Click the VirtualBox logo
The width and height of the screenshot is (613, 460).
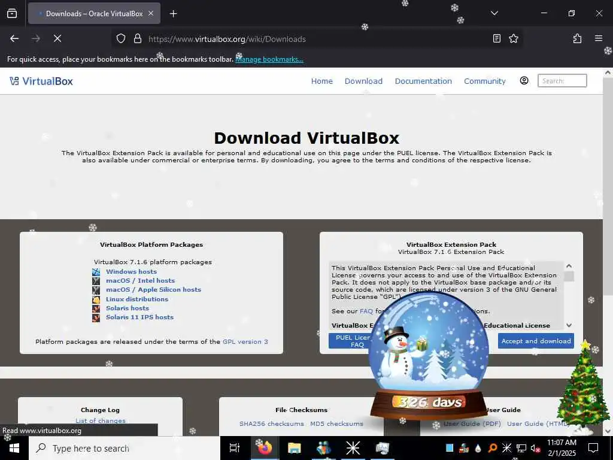(x=41, y=81)
